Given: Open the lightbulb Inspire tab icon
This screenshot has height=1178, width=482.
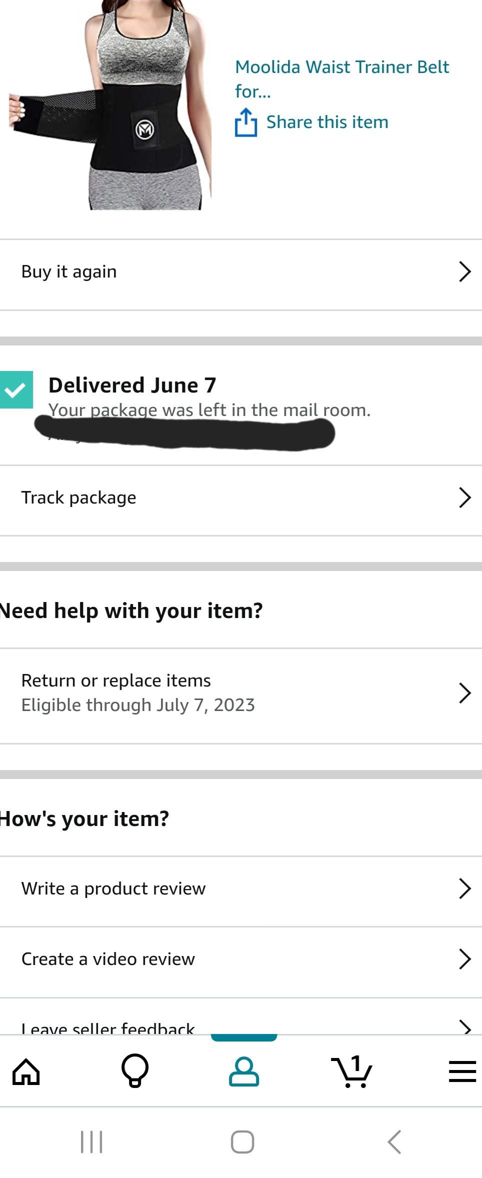Looking at the screenshot, I should click(x=135, y=1071).
